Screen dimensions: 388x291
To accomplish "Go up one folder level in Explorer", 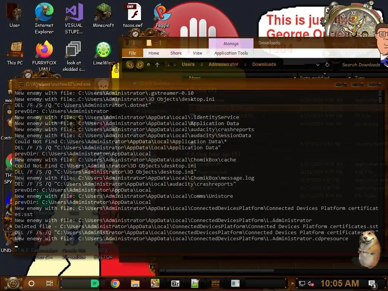I will [157, 64].
